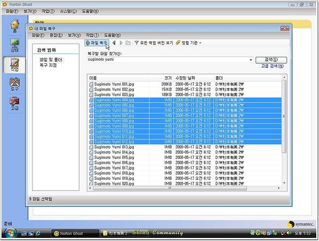
Task: Click the volume speaker tray icon
Action: (289, 233)
